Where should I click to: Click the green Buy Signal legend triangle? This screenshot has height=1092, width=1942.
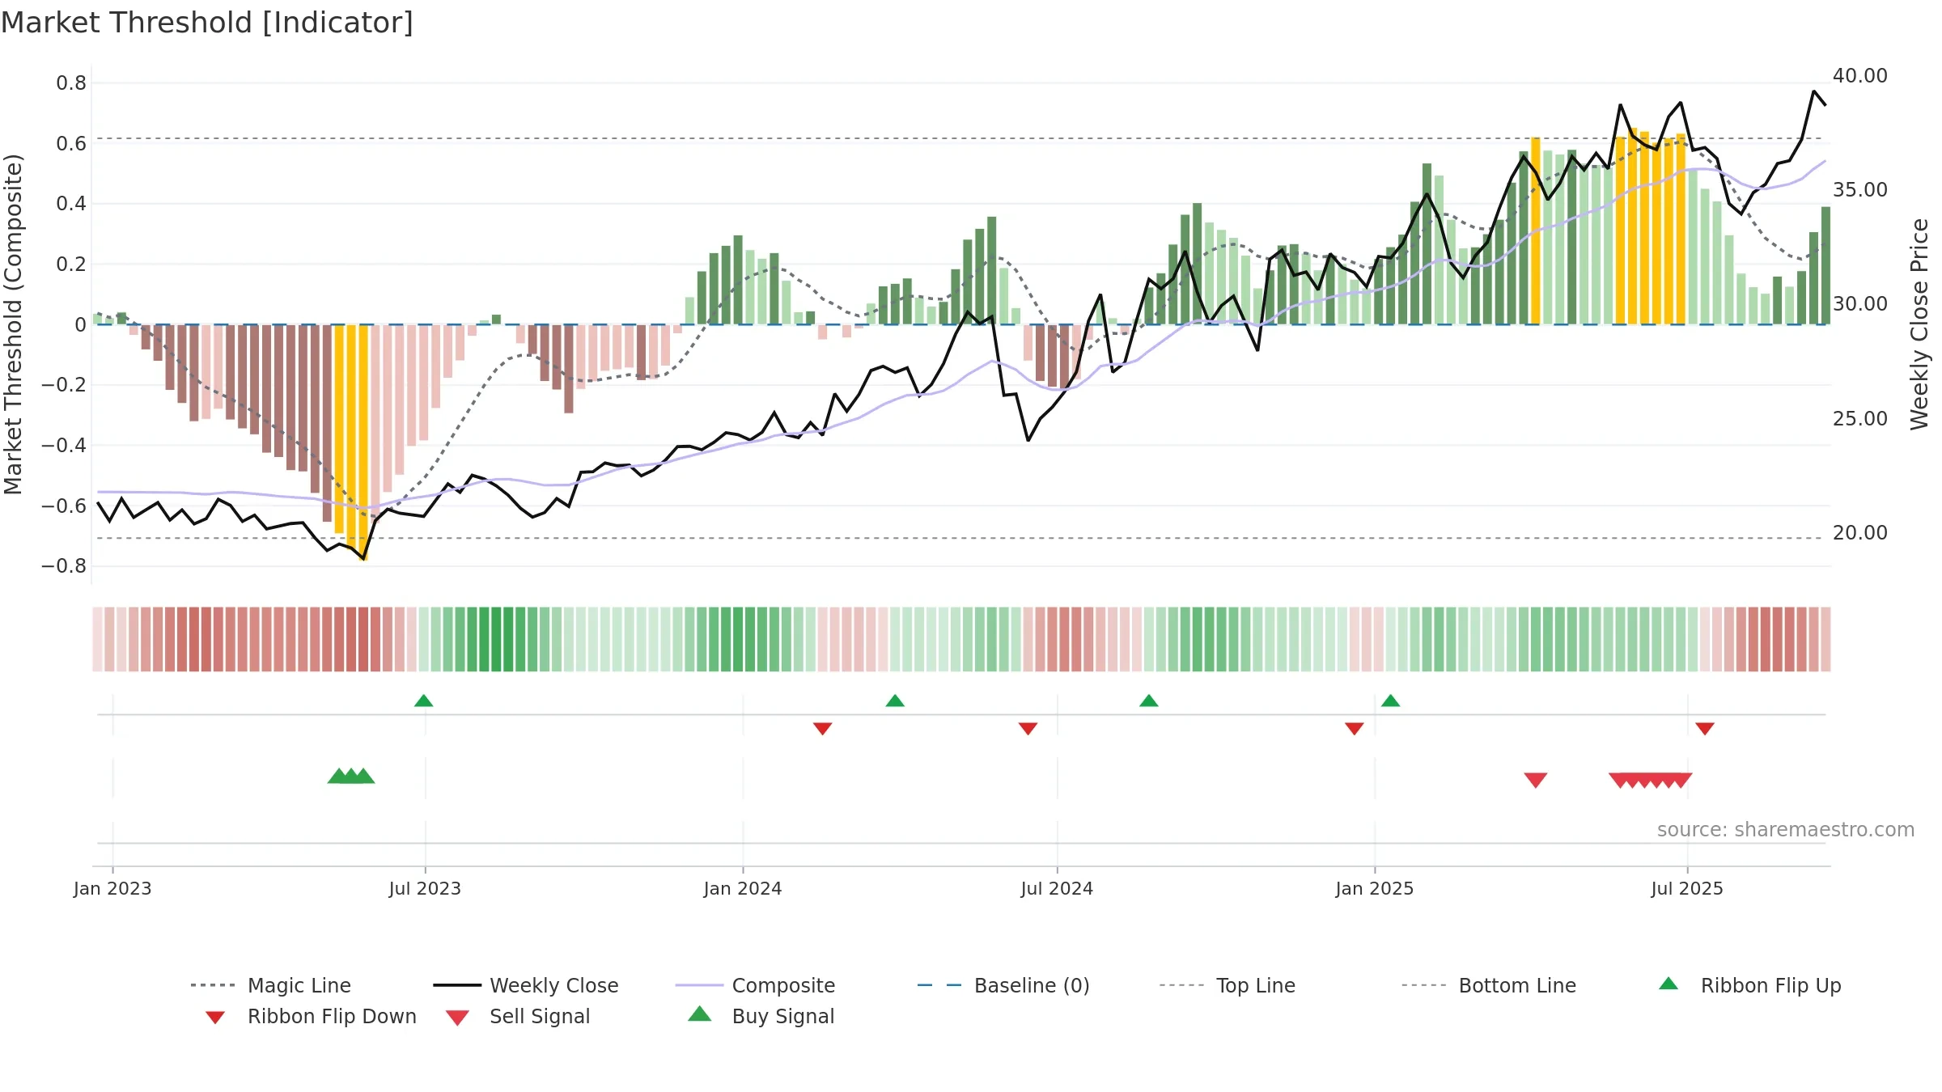tap(700, 1014)
